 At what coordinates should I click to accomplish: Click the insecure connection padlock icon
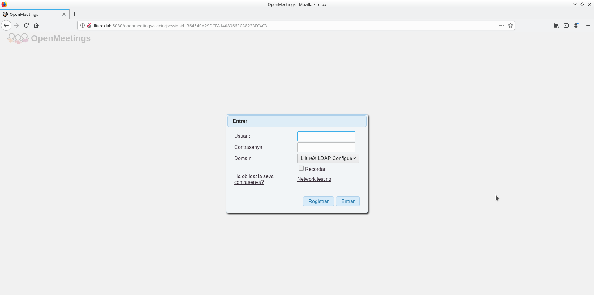pos(89,25)
